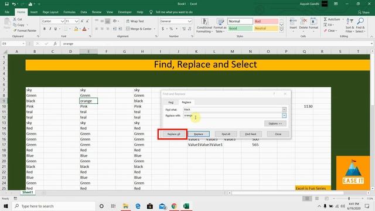375x211 pixels.
Task: Activate the Format Painter
Action: pyautogui.click(x=25, y=30)
